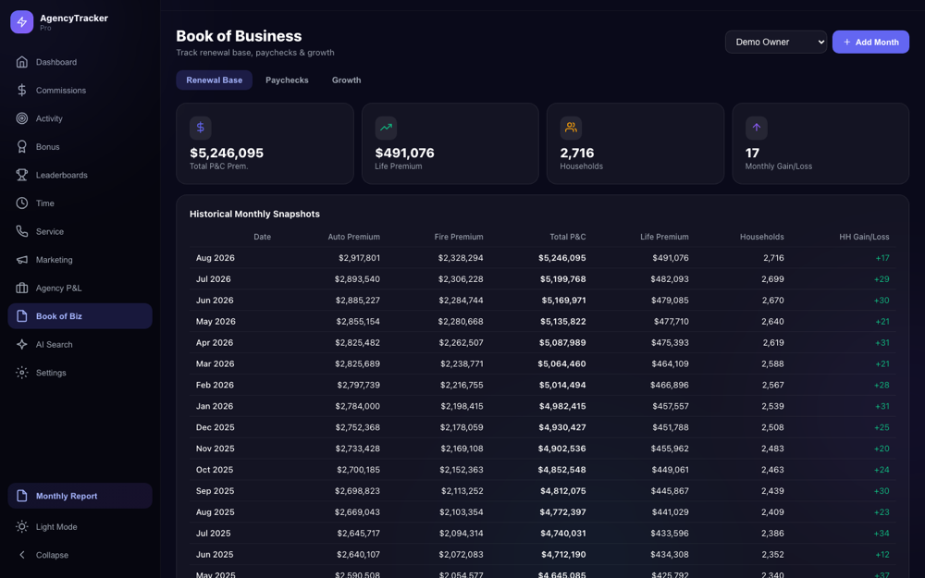Viewport: 925px width, 578px height.
Task: Open the Settings label in sidebar
Action: click(51, 373)
